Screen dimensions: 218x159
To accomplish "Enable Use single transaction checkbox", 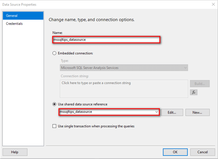I will 55,126.
